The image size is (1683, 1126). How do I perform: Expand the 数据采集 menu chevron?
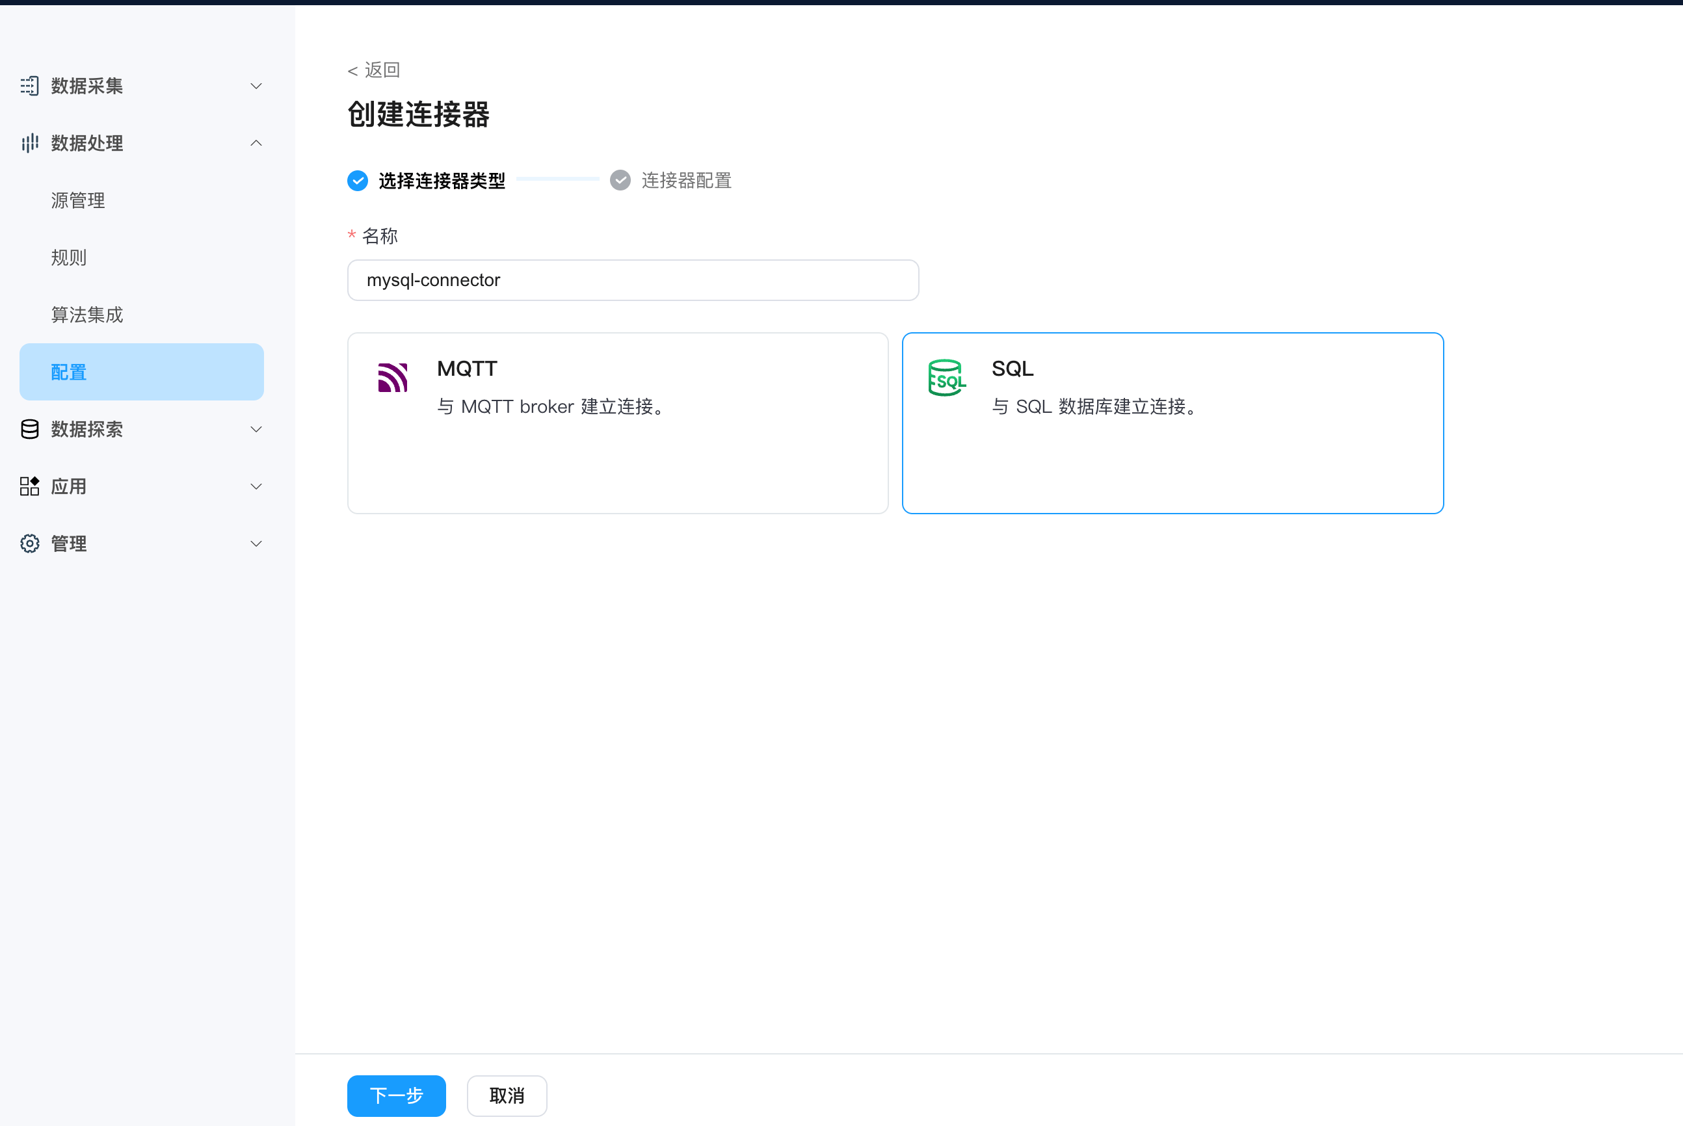pos(256,86)
